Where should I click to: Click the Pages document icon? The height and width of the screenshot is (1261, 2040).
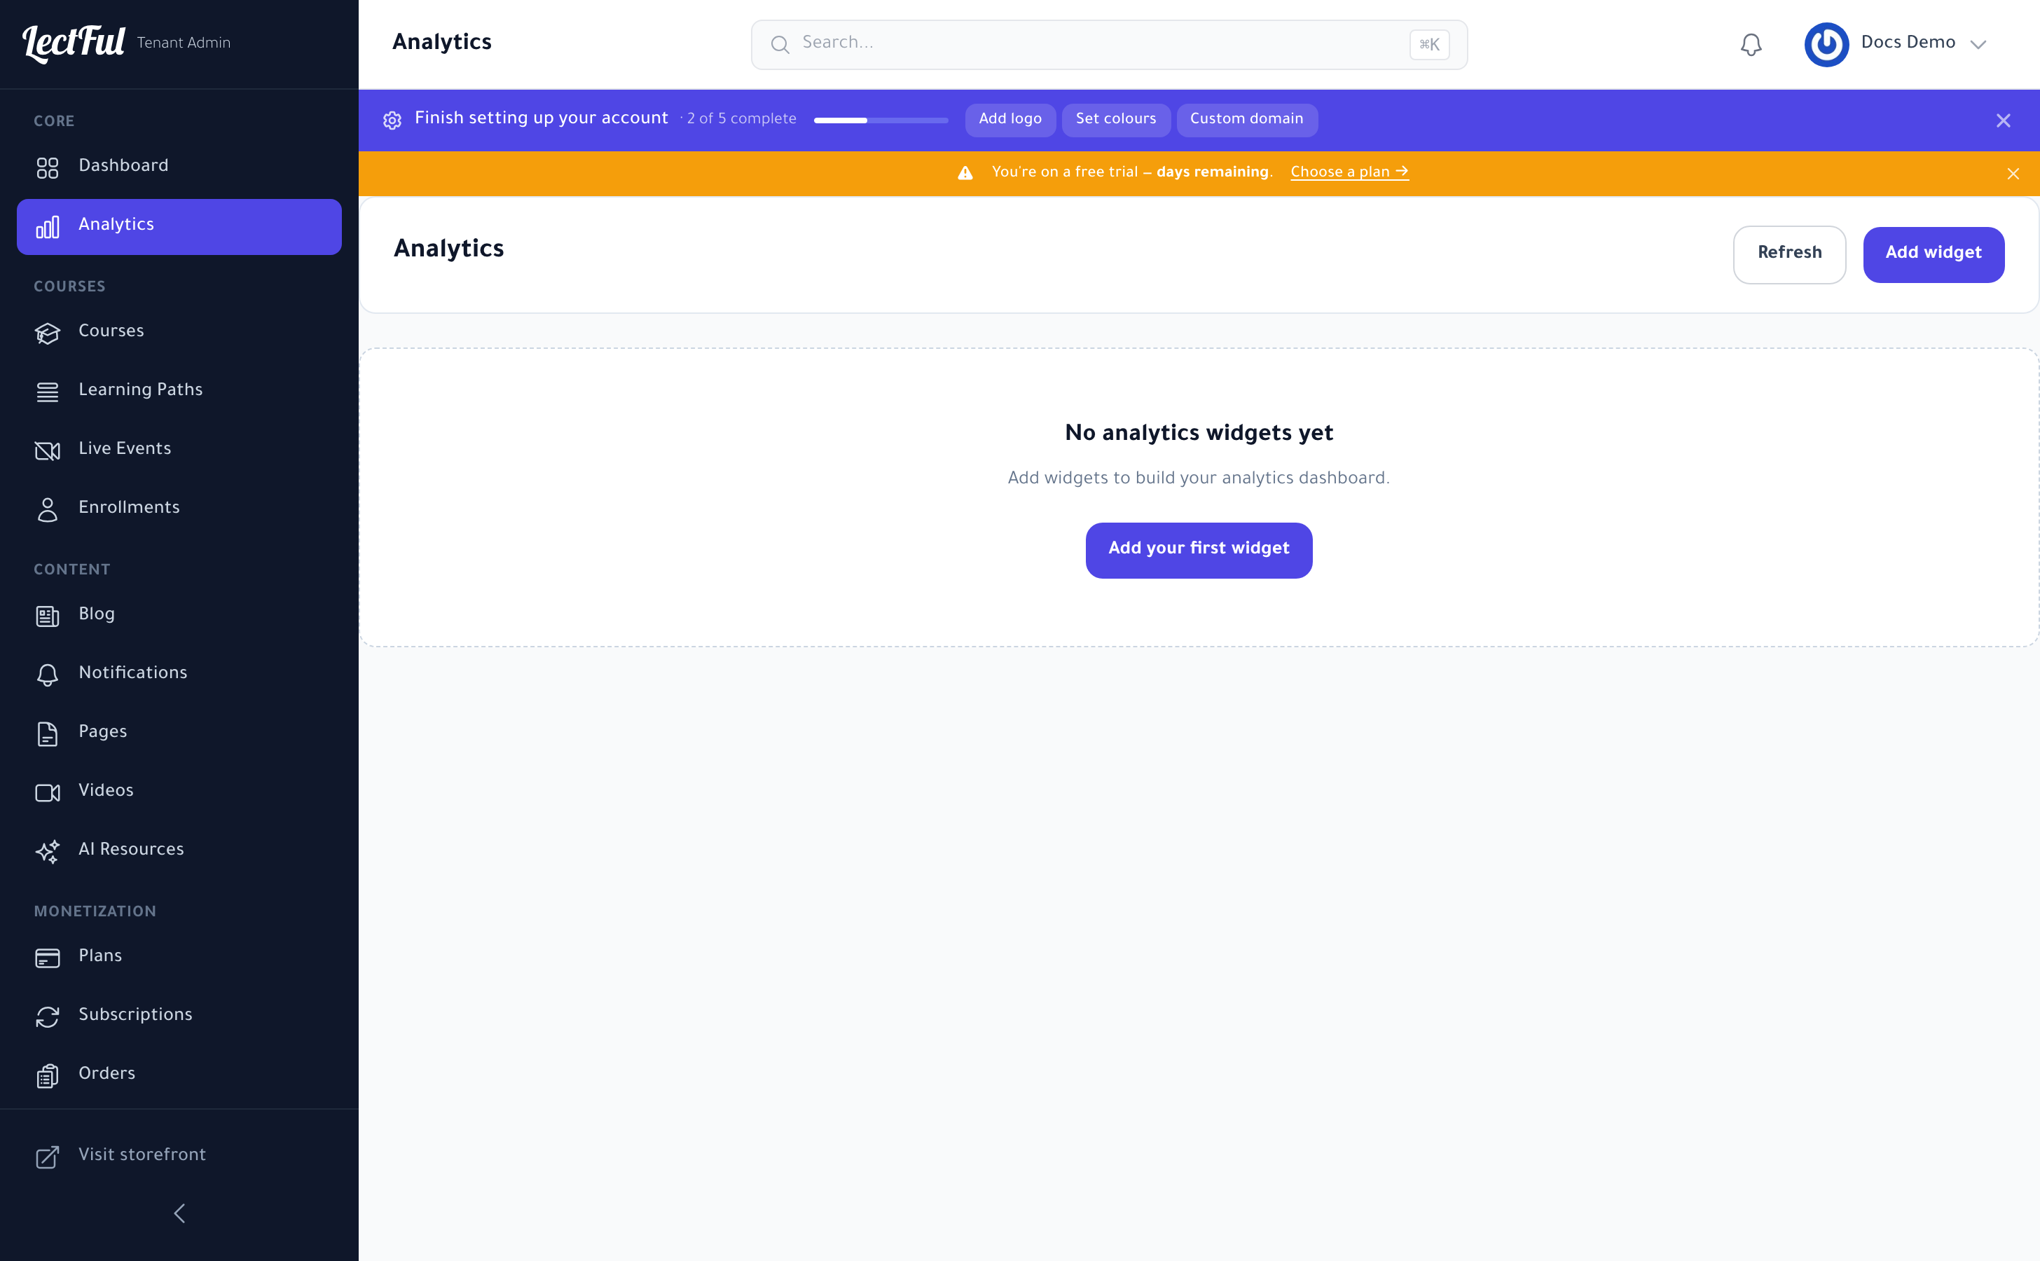pos(48,734)
